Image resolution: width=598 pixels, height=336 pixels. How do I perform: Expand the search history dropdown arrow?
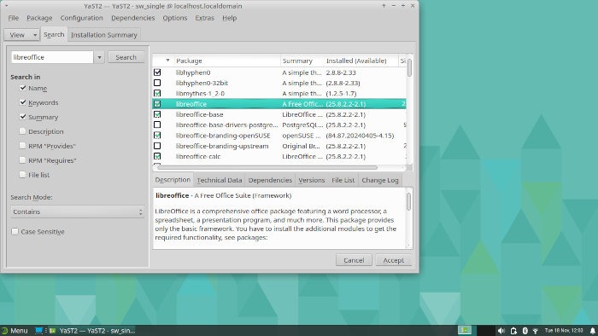(x=99, y=57)
